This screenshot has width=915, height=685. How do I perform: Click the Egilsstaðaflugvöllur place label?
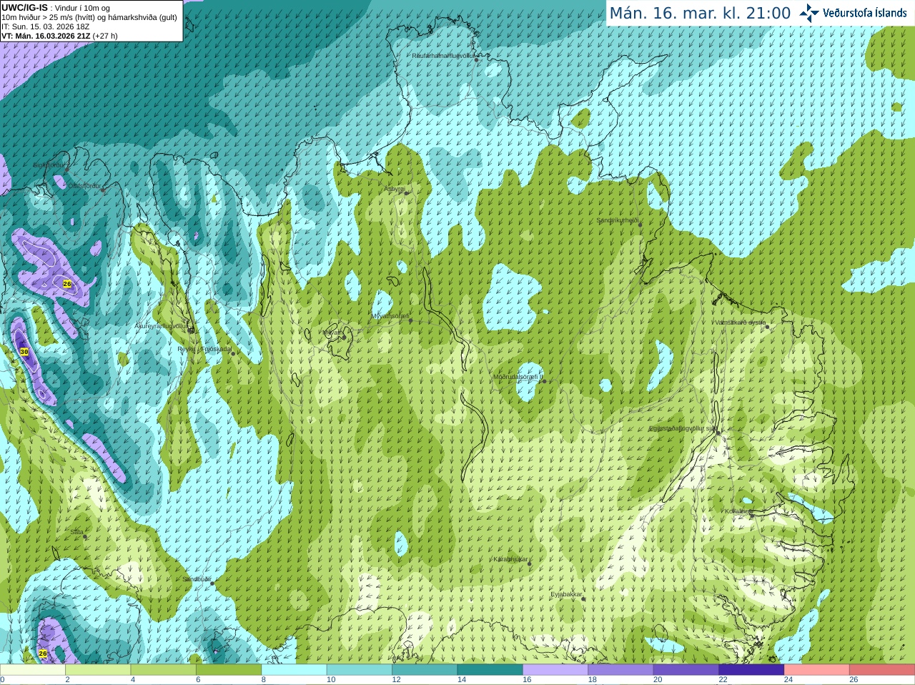coord(682,428)
